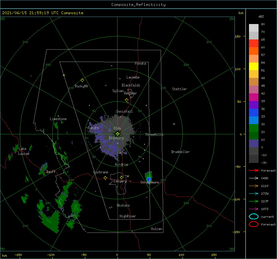Click the Calgary city label
277x259 pixels.
pos(120,181)
